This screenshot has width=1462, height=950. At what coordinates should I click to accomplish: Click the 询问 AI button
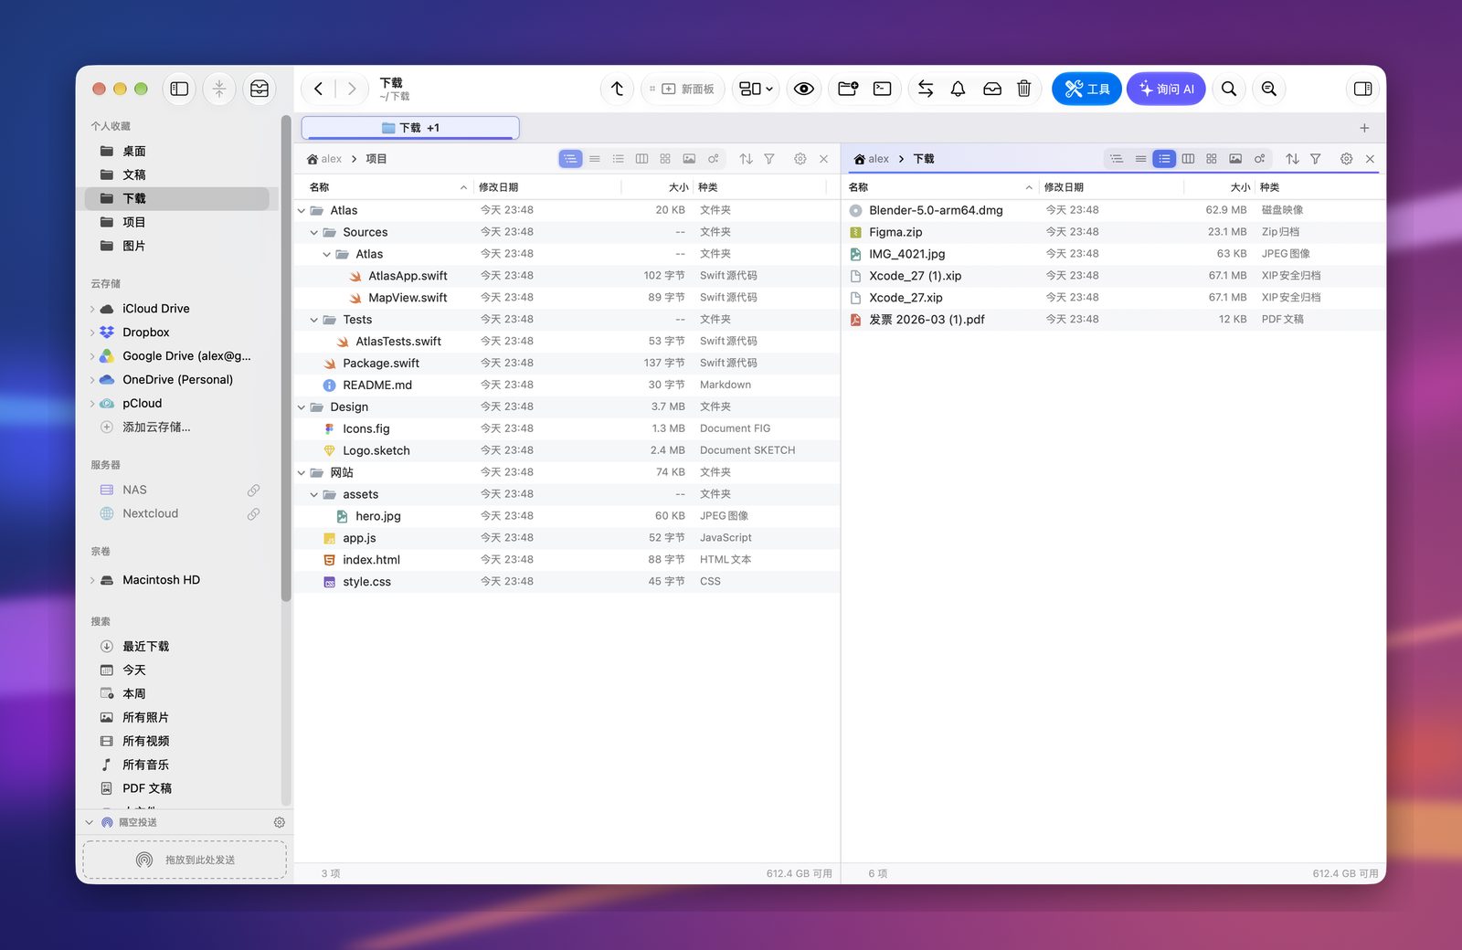(1166, 89)
